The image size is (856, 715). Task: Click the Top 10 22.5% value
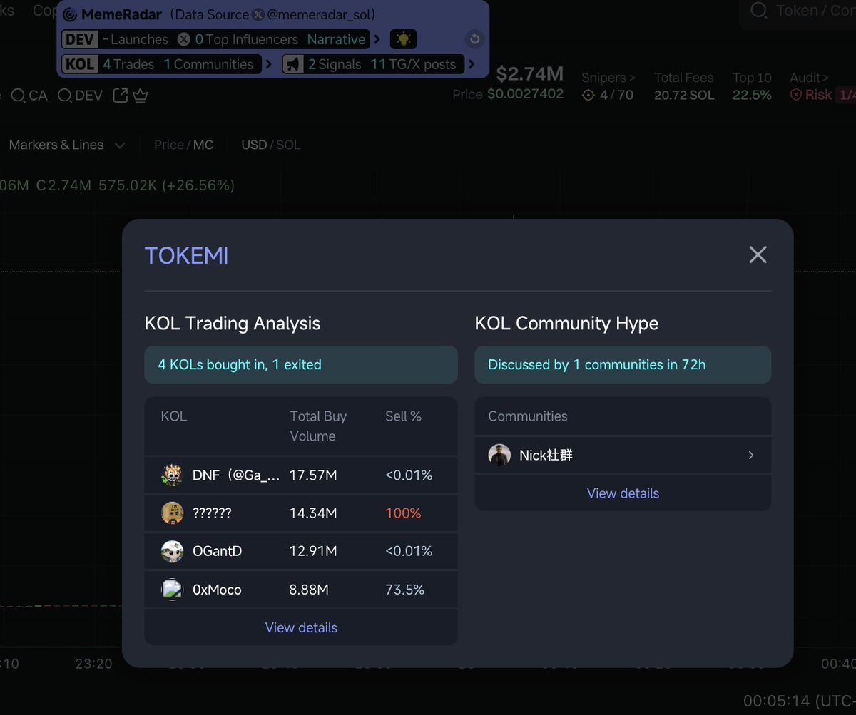(x=752, y=95)
